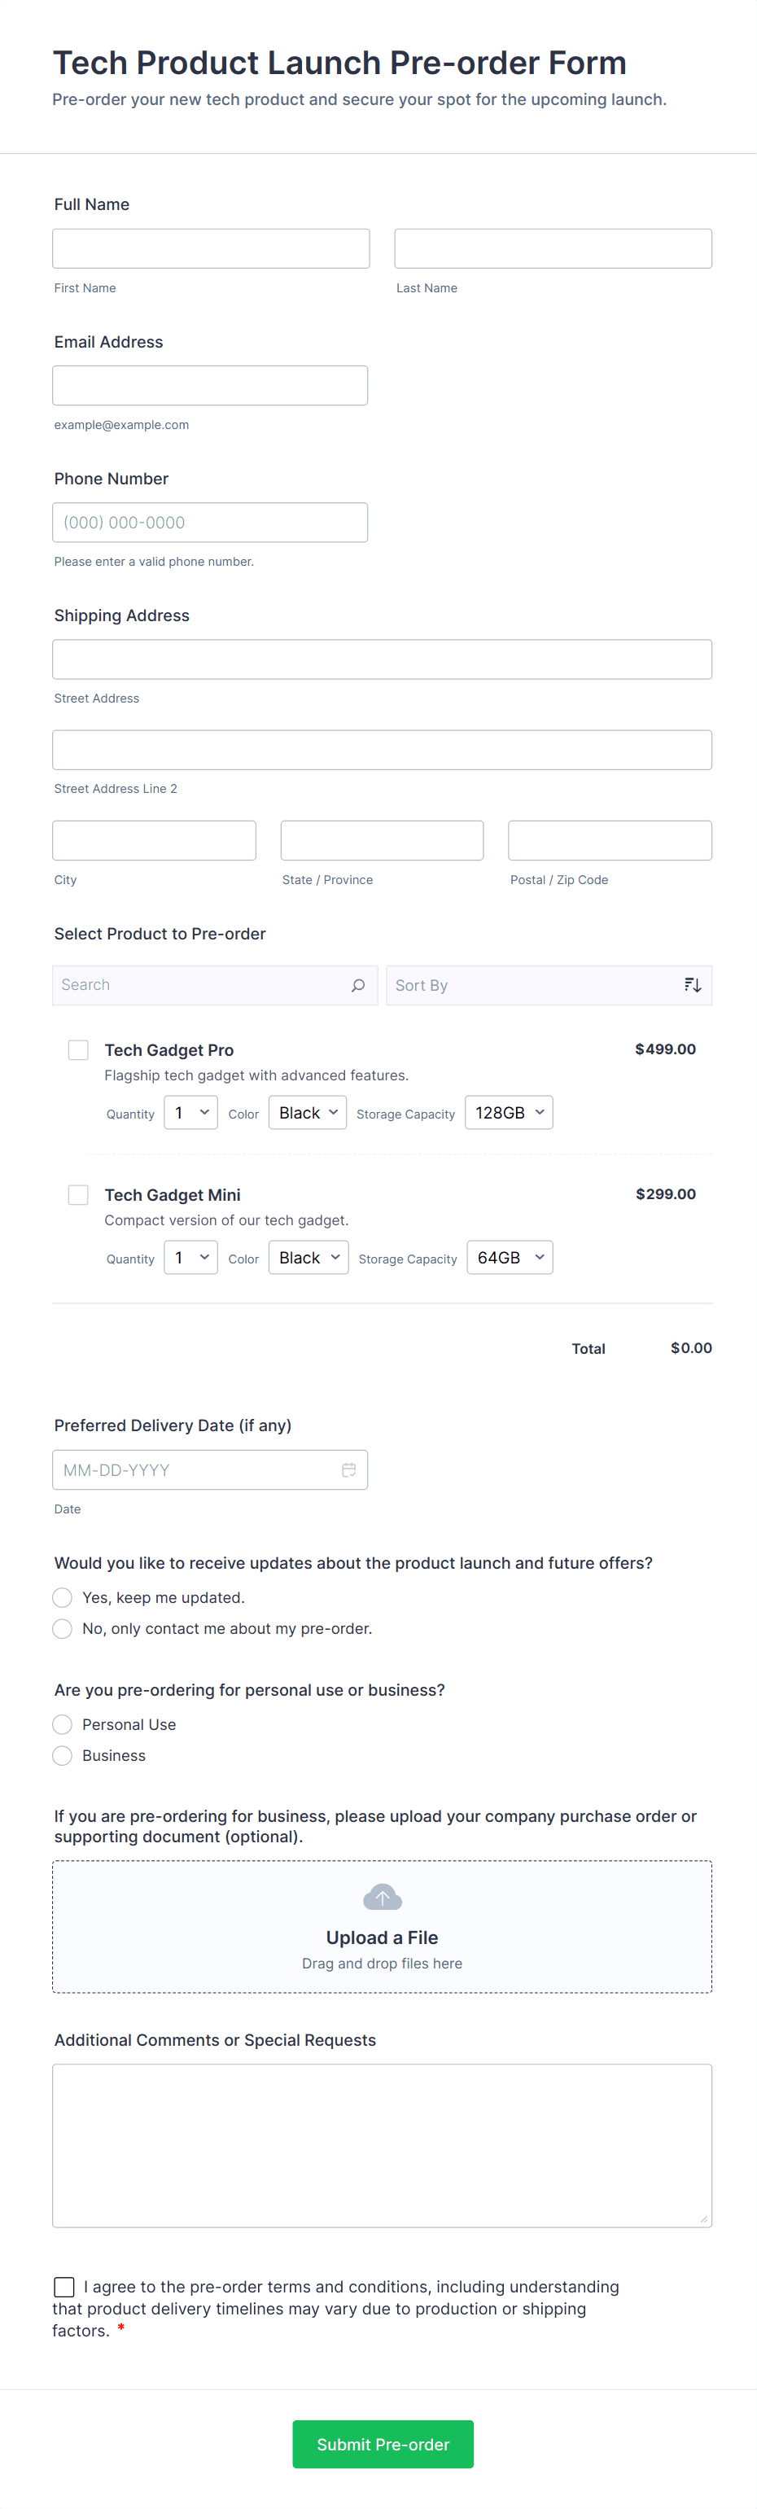
Task: Open Tech Gadget Pro quantity dropdown
Action: pos(191,1112)
